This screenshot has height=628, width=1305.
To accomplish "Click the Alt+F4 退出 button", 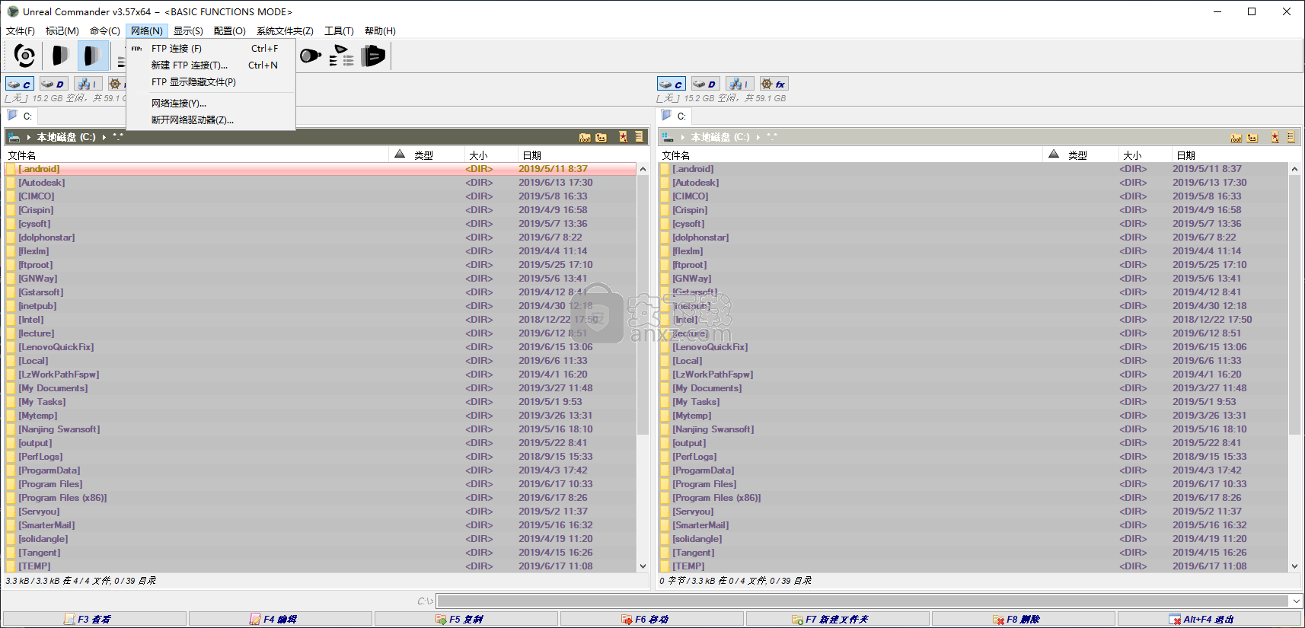I will click(1210, 620).
